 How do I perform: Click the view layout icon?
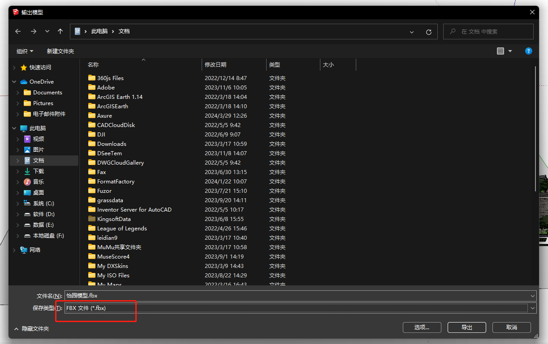click(501, 51)
